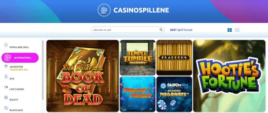The width and height of the screenshot is (268, 113).
Task: Click the Populære Spill star icon
Action: click(6, 45)
